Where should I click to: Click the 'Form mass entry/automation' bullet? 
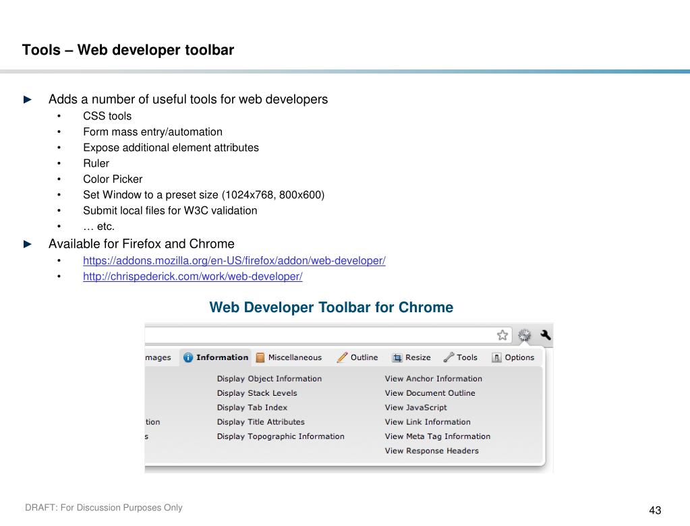point(152,132)
